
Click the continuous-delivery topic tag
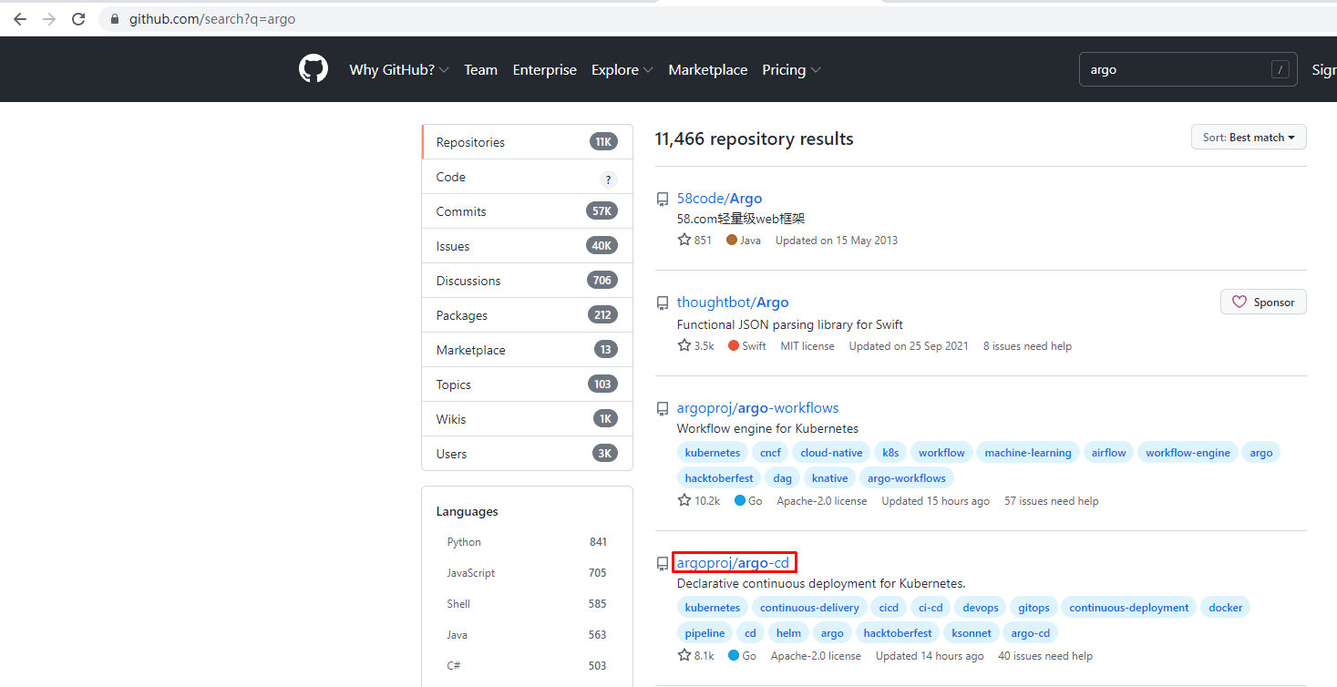(x=809, y=608)
